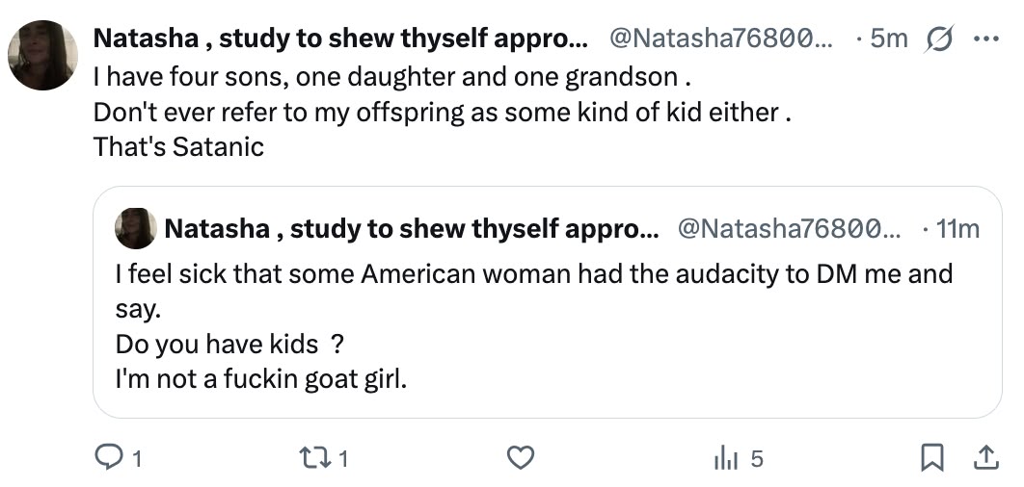Click the quoted tweet's author name
This screenshot has width=1024, height=487.
click(x=412, y=229)
